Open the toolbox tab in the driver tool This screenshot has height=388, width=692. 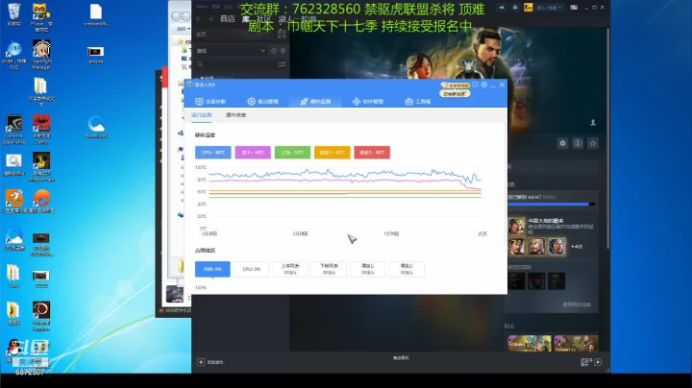(x=417, y=102)
